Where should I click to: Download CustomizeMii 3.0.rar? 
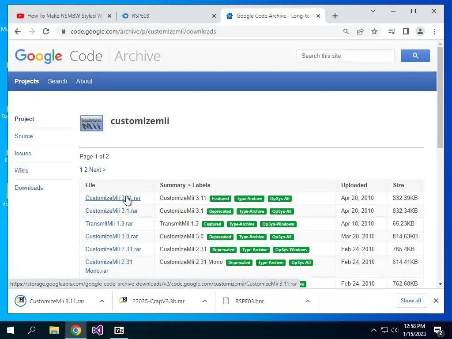[112, 237]
